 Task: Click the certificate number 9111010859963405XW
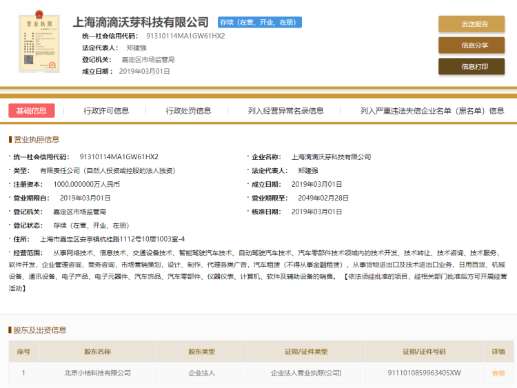tap(424, 373)
